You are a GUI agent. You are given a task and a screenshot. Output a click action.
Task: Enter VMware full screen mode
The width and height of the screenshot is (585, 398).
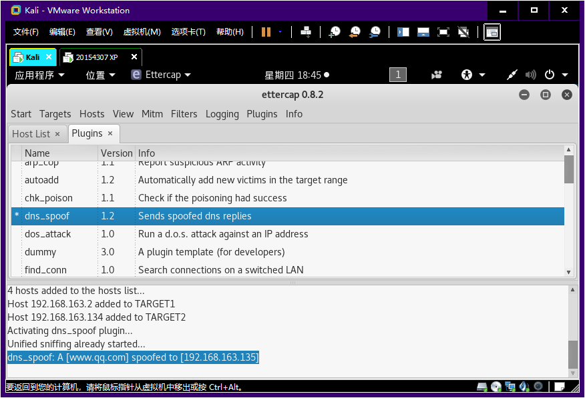point(443,32)
